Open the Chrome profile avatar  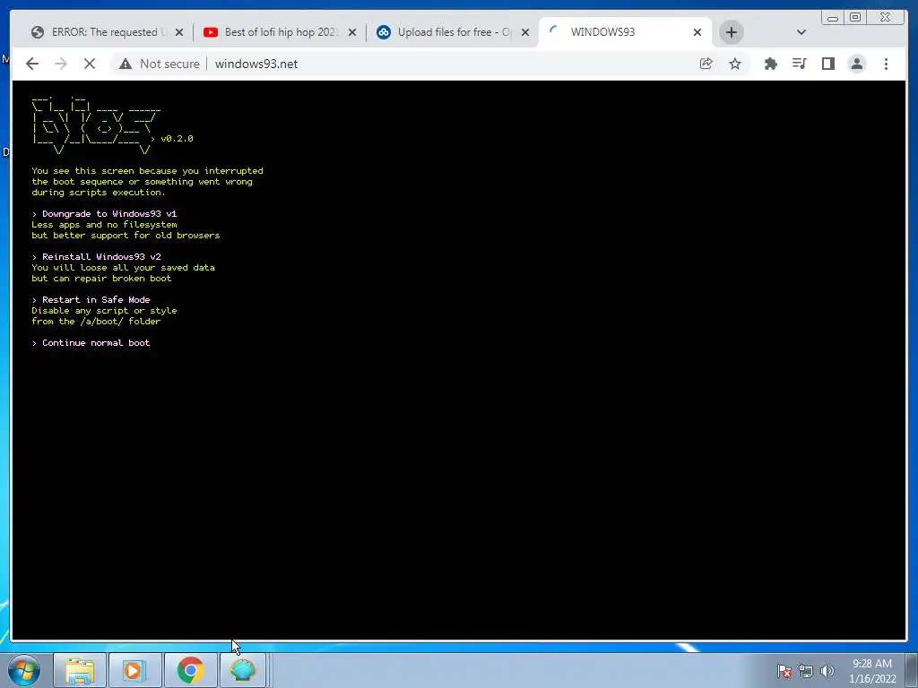tap(856, 64)
